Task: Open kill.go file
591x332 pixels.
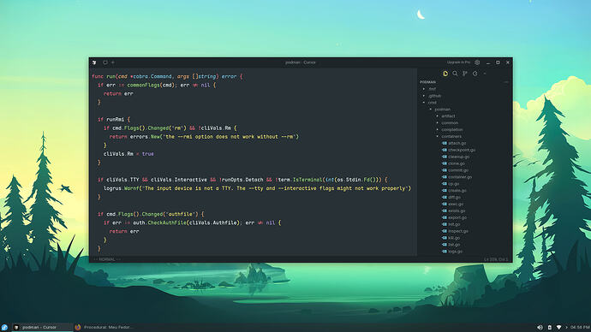Action: pos(454,238)
